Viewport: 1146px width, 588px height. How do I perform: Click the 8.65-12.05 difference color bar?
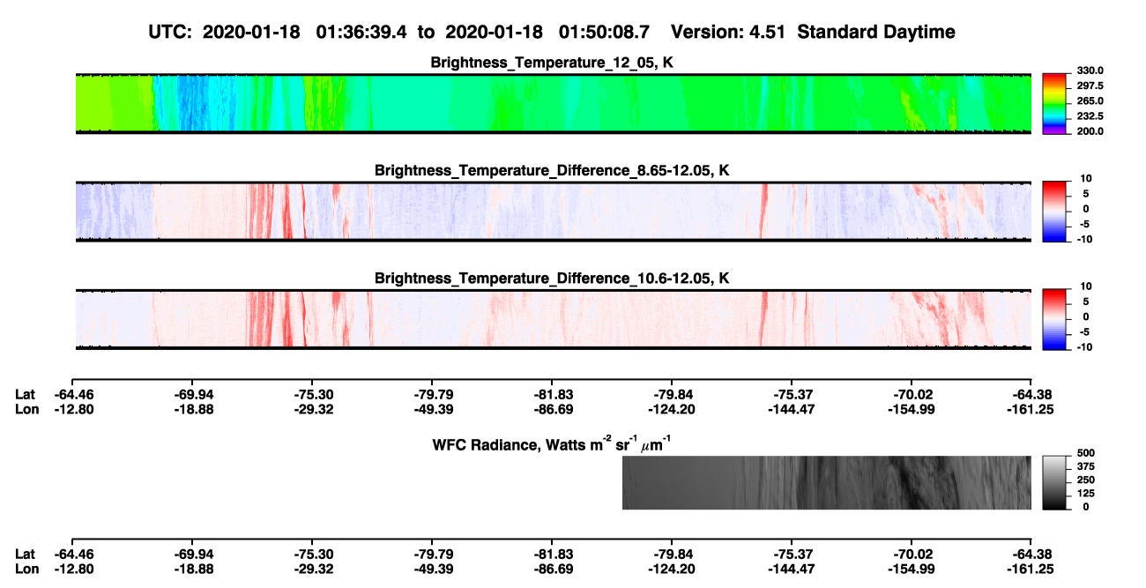[1055, 210]
